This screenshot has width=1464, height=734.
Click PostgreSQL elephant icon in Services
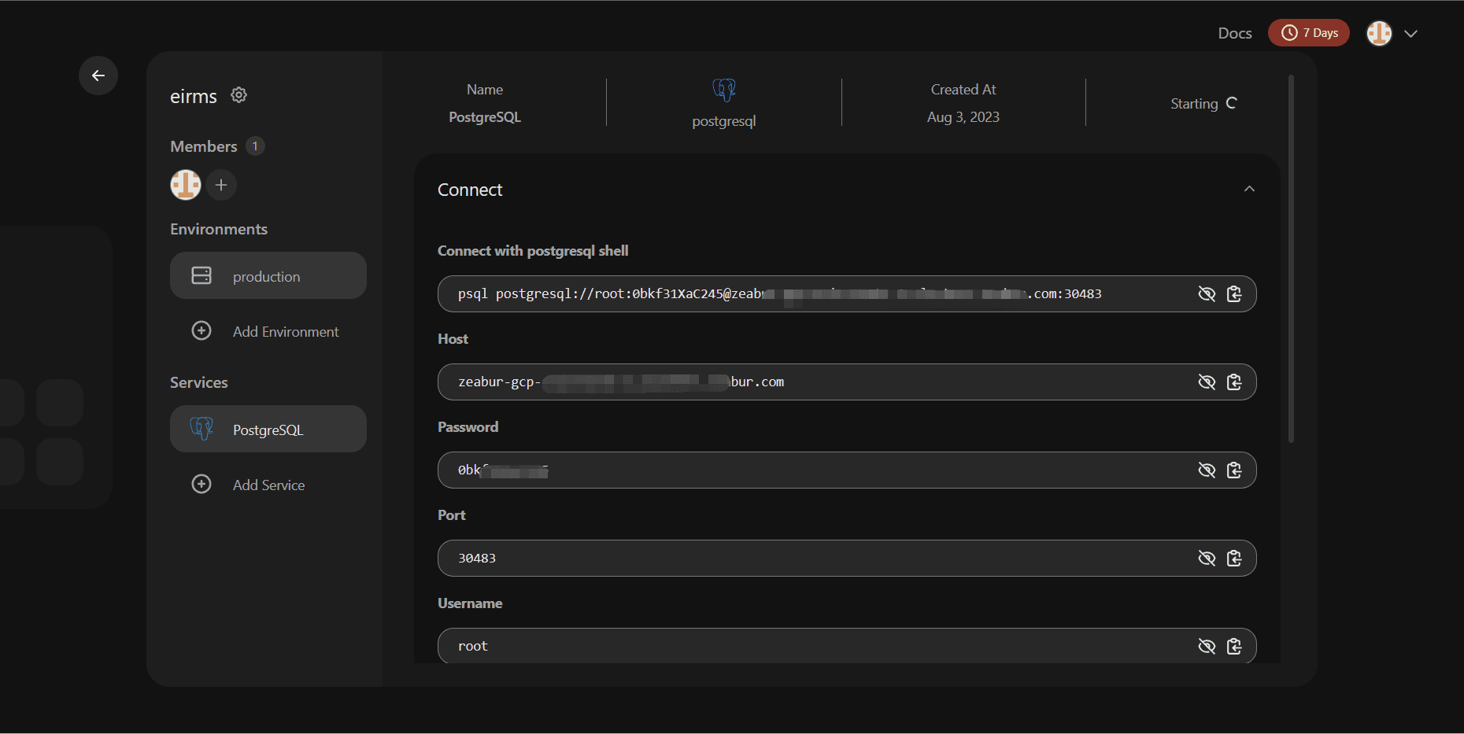tap(201, 429)
